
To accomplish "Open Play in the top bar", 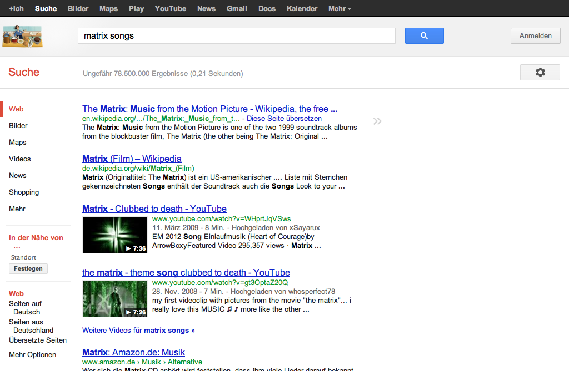I will (137, 8).
